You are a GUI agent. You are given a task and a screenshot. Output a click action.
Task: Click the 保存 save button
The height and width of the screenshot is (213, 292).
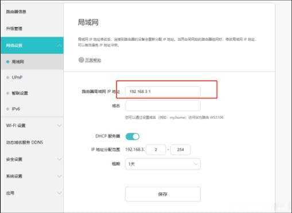pyautogui.click(x=163, y=194)
